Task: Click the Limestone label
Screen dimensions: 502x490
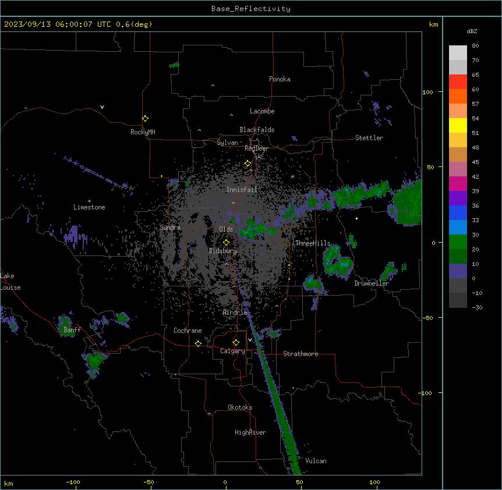Action: click(89, 207)
